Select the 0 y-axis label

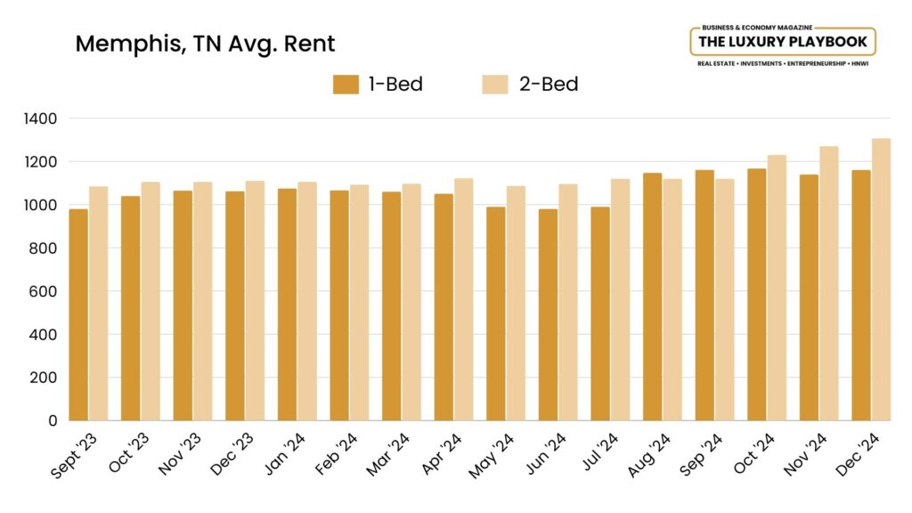[x=53, y=420]
